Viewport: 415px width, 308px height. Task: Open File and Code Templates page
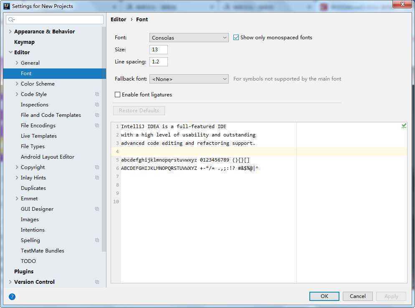point(51,115)
